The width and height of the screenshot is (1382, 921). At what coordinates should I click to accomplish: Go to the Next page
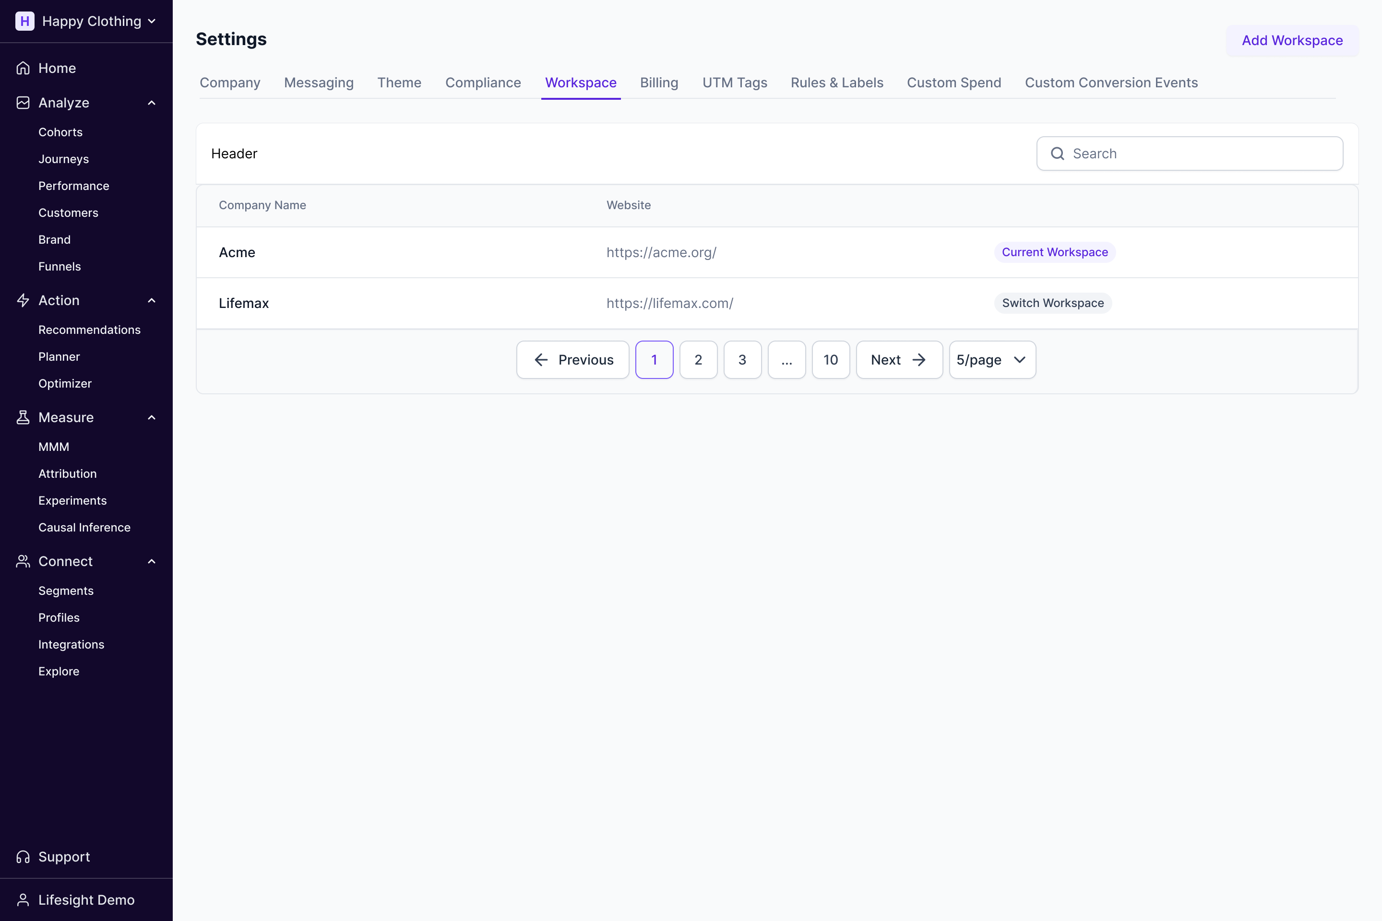click(x=898, y=360)
